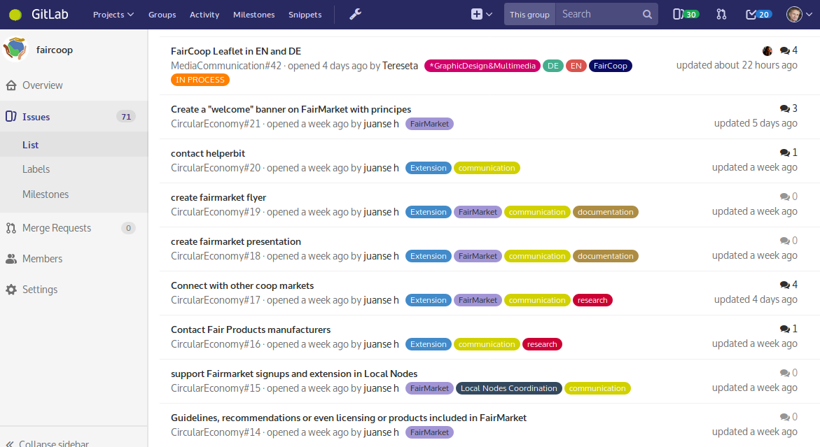Switch to the Milestones menu item
Image resolution: width=820 pixels, height=447 pixels.
pyautogui.click(x=253, y=13)
